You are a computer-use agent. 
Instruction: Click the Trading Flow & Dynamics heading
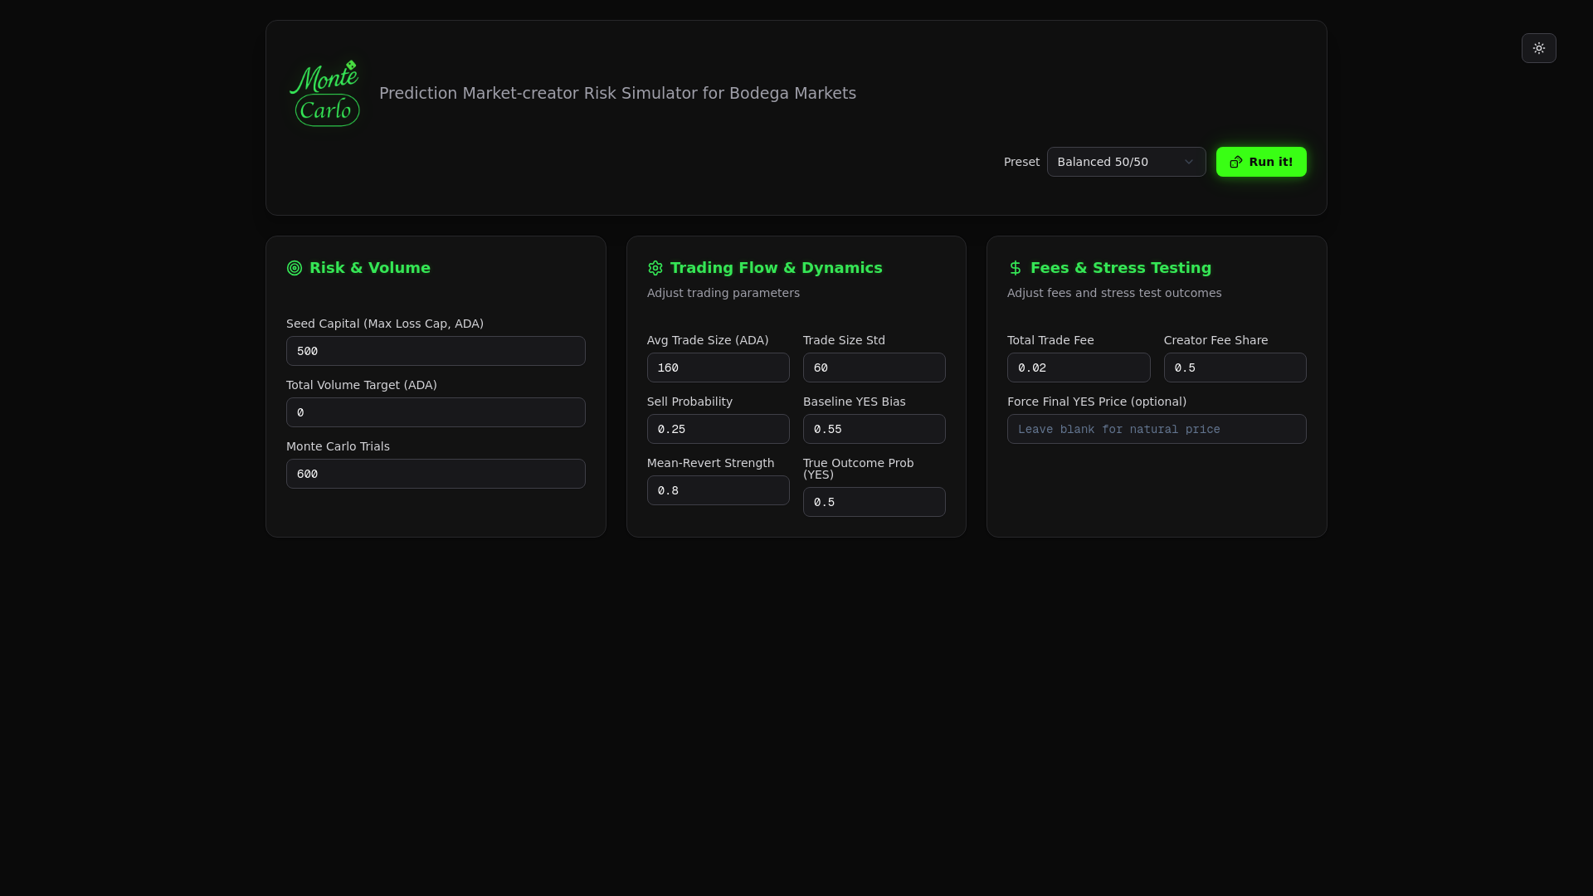pyautogui.click(x=777, y=268)
